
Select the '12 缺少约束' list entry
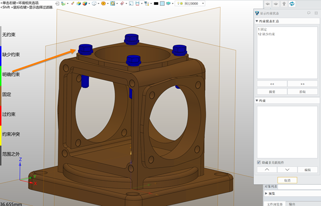[x=266, y=34]
